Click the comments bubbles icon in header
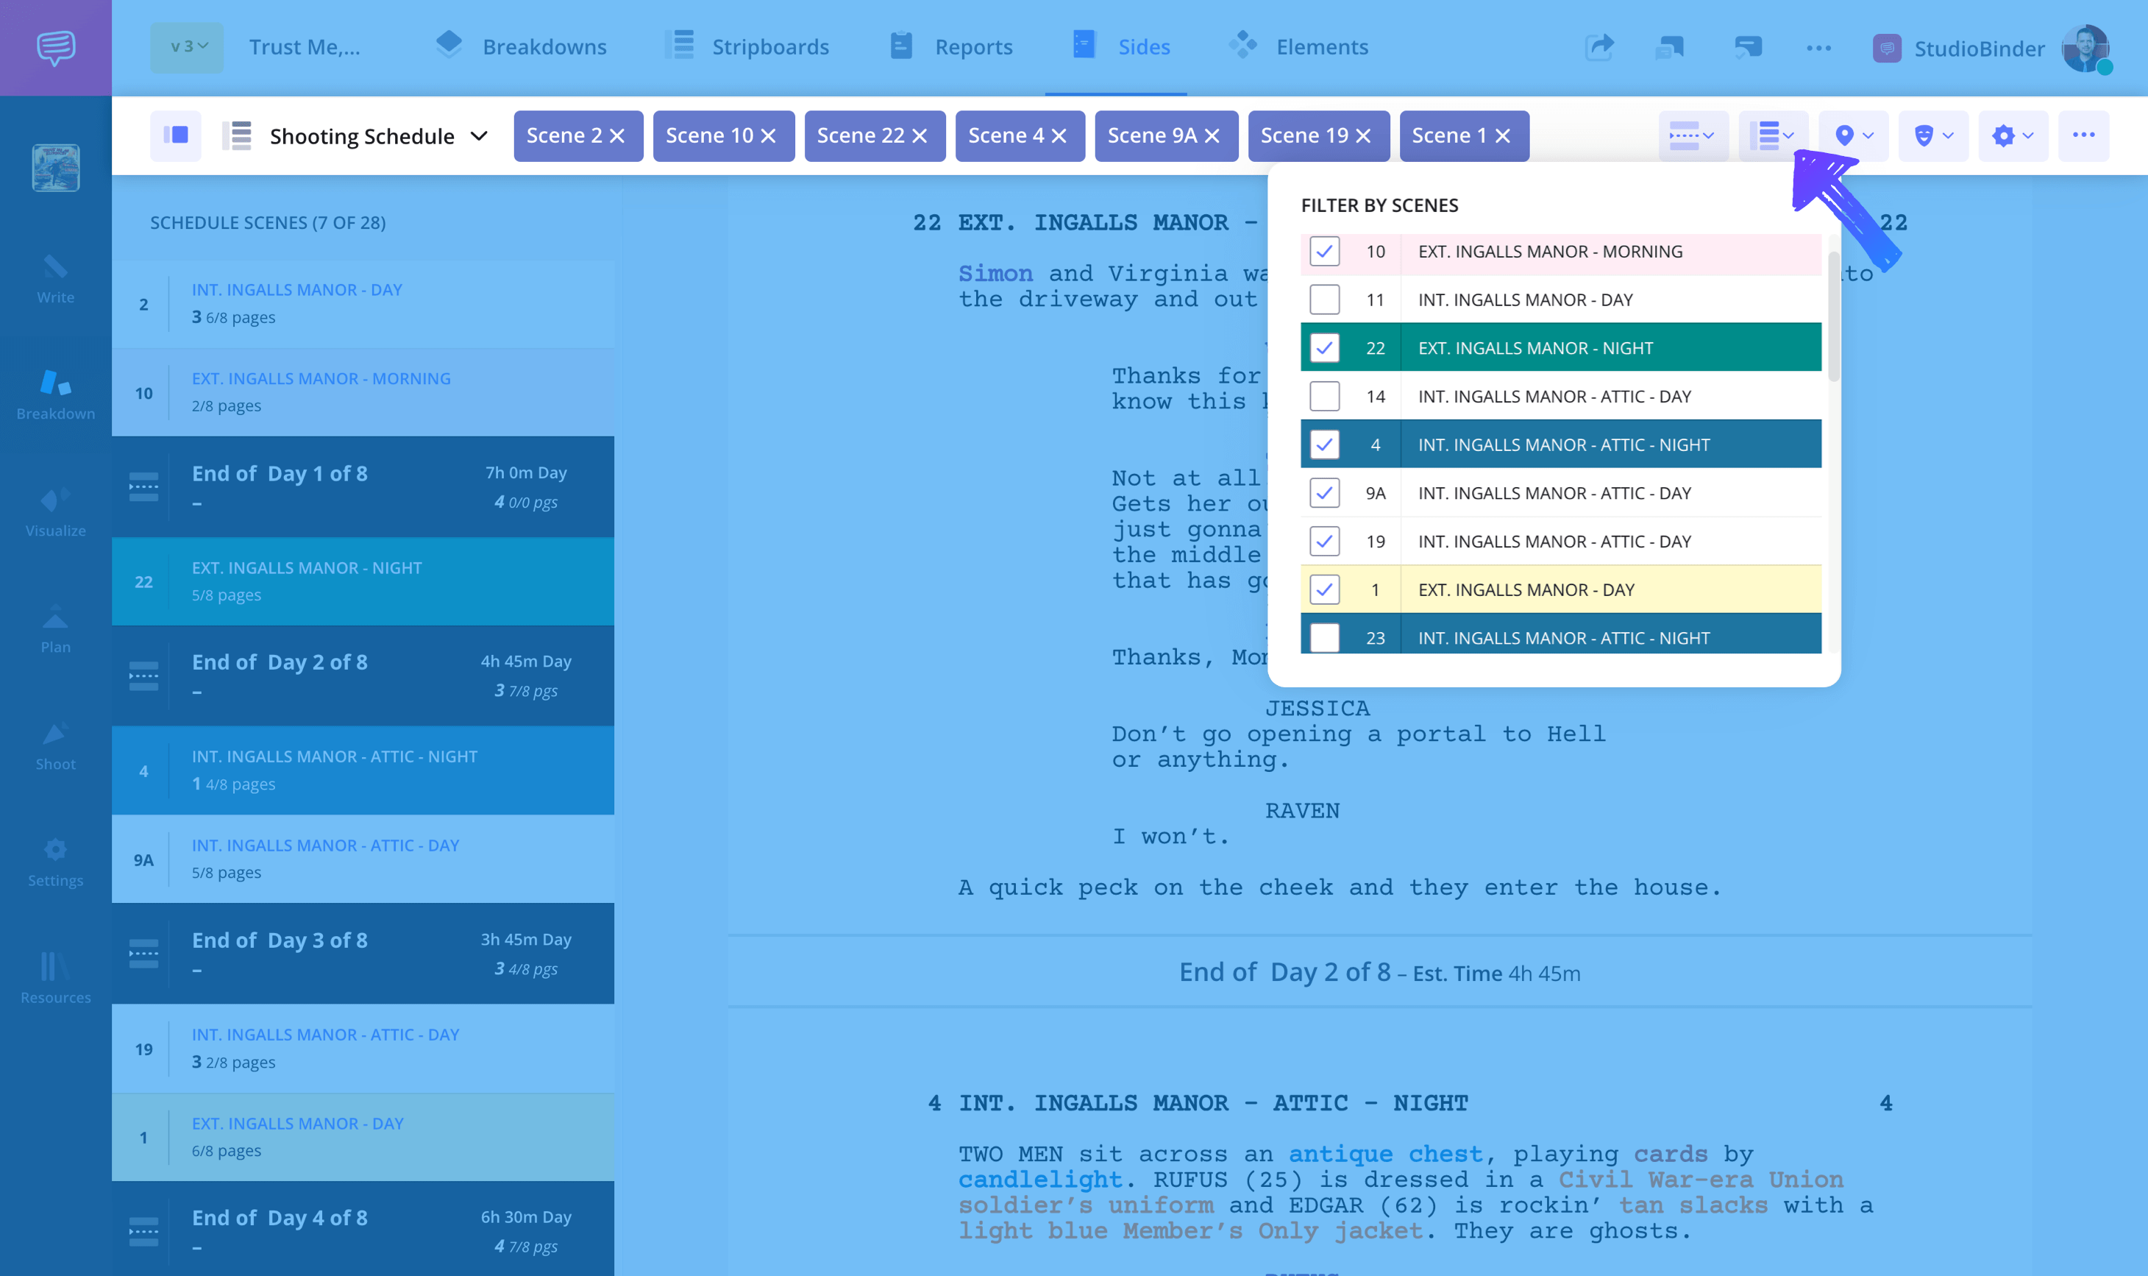 tap(1669, 47)
